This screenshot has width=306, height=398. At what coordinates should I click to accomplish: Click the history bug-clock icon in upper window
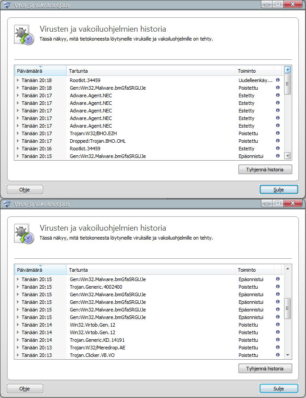click(x=25, y=35)
